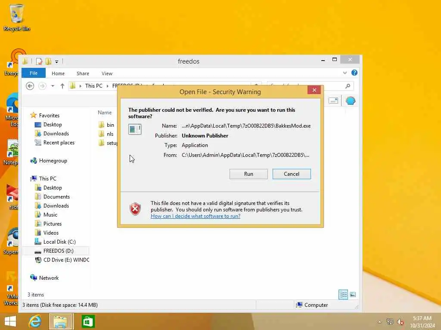Image resolution: width=441 pixels, height=330 pixels.
Task: Cancel the Security Warning dialog
Action: pos(292,174)
